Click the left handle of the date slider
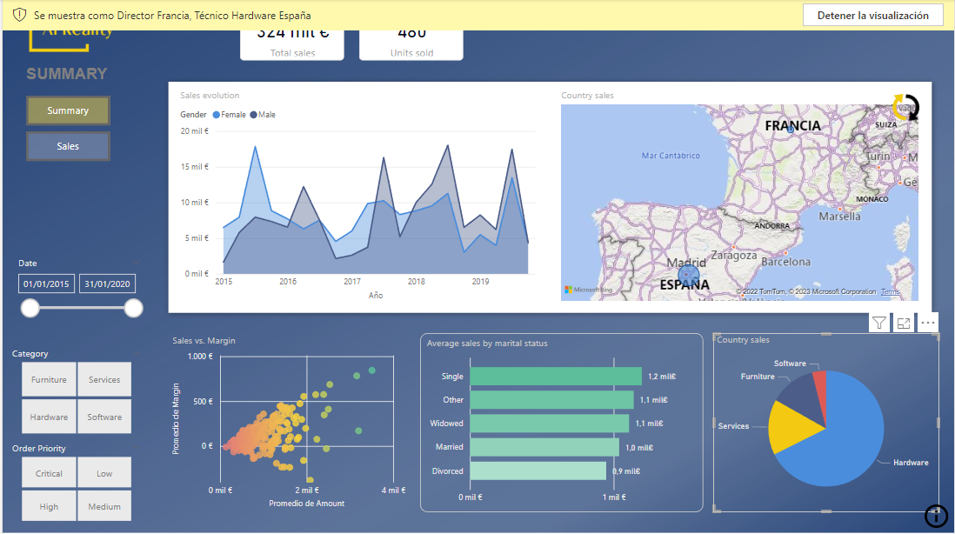The image size is (955, 534). (30, 308)
